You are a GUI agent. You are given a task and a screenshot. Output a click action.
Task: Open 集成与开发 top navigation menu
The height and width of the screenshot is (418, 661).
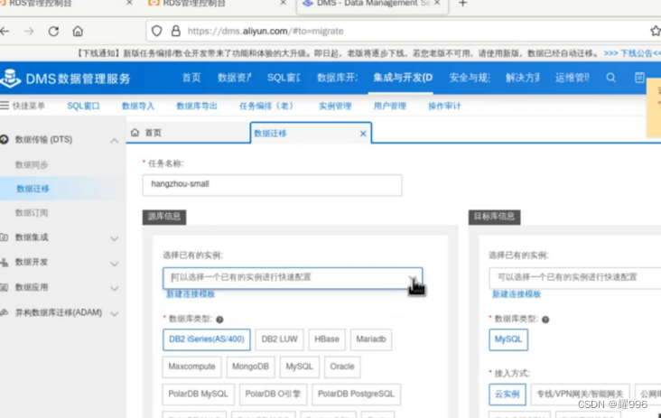403,78
